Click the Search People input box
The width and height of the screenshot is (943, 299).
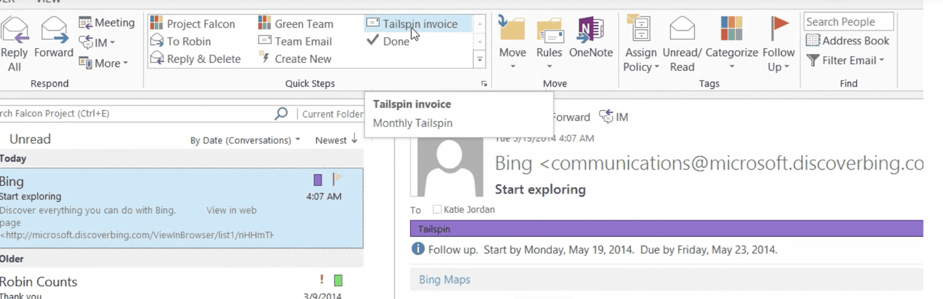[x=847, y=22]
